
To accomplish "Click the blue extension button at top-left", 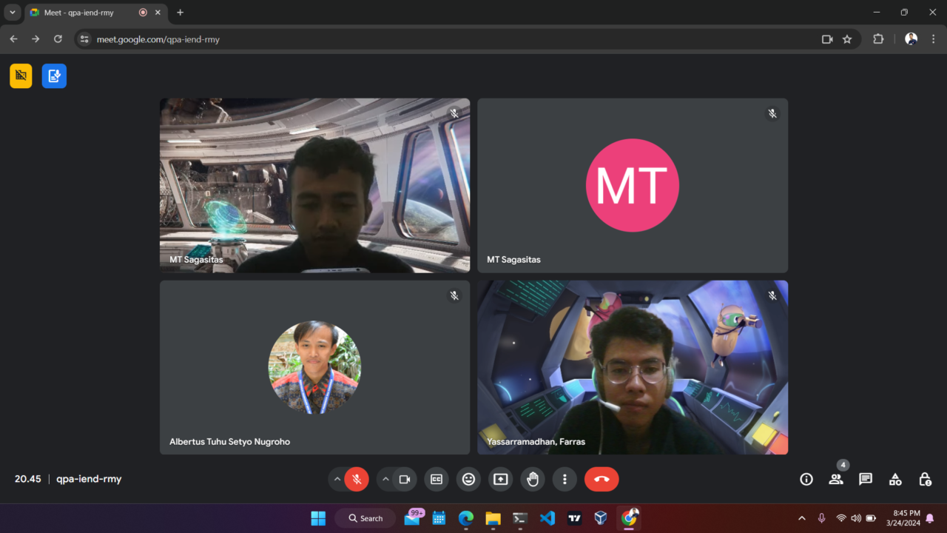I will click(x=54, y=76).
